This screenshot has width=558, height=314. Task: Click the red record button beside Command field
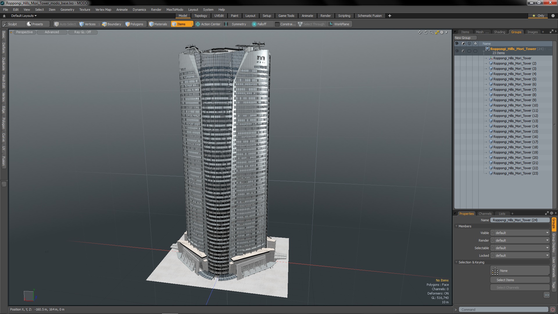(553, 310)
